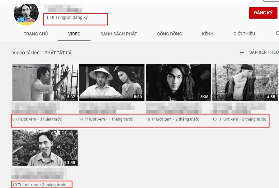This screenshot has width=279, height=188.
Task: Open the DANH SÁCH PHÁT tab
Action: click(x=119, y=34)
